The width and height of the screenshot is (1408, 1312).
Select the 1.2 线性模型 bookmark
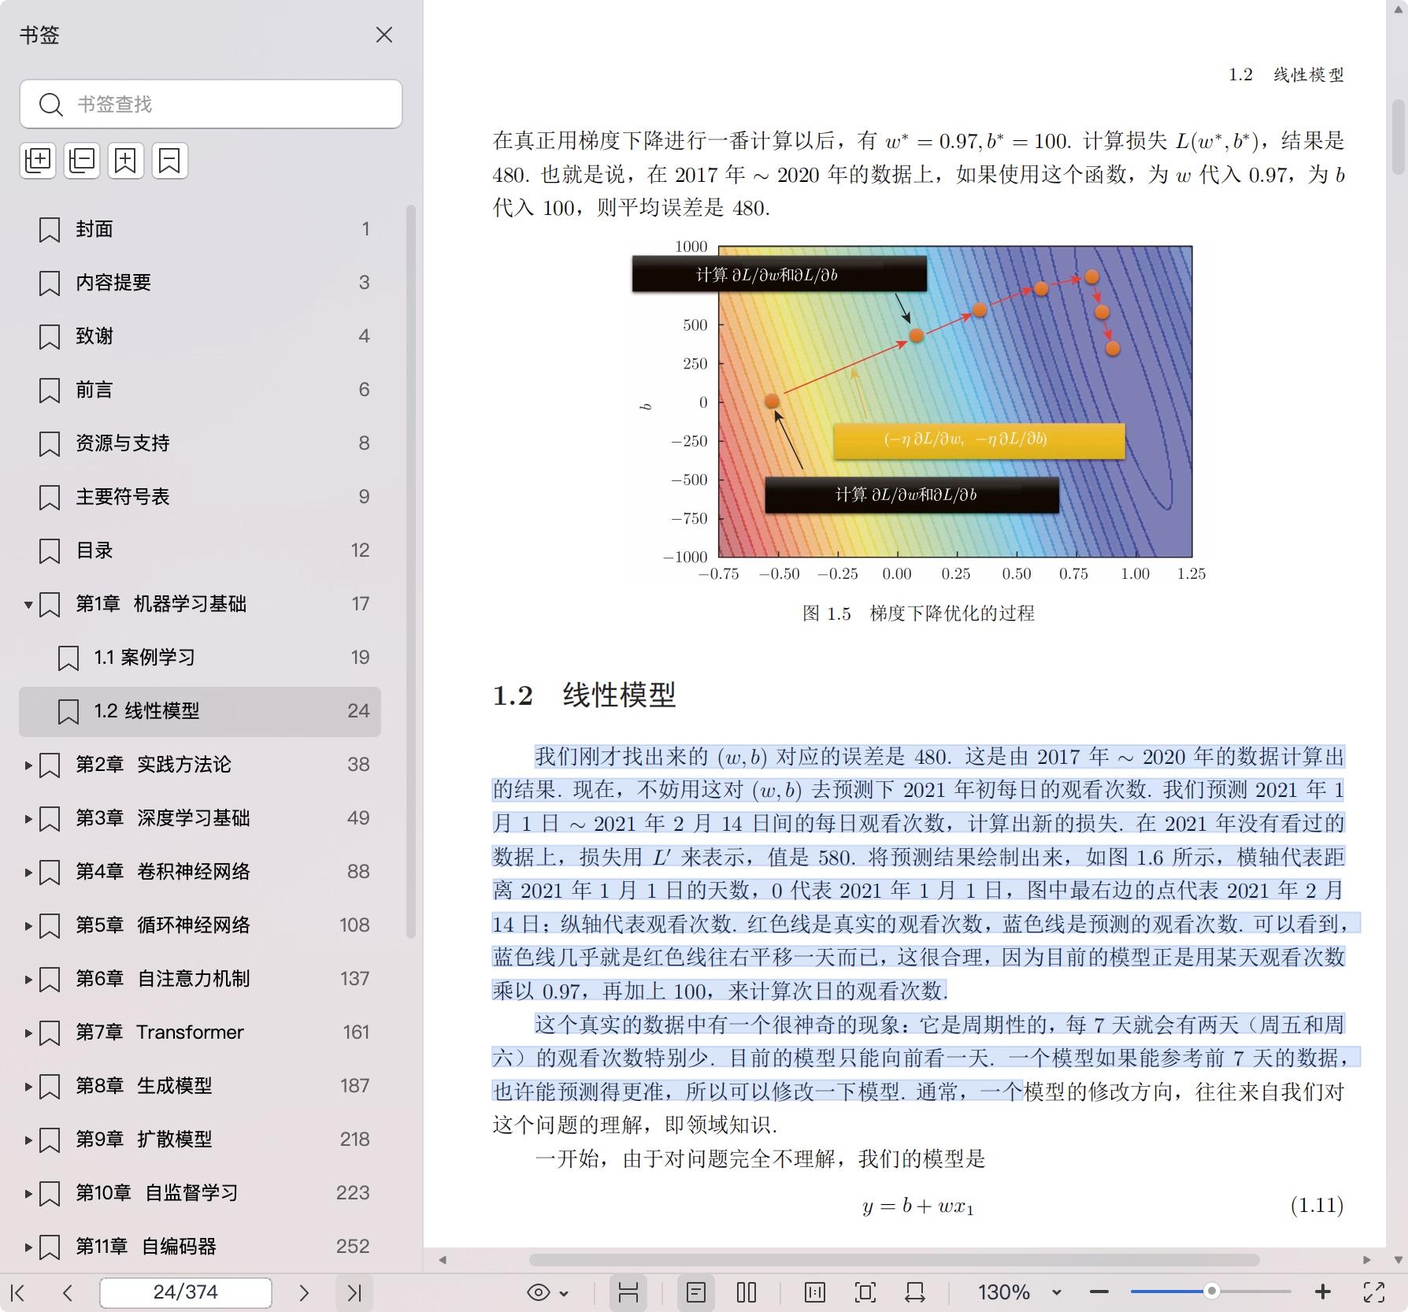click(200, 711)
